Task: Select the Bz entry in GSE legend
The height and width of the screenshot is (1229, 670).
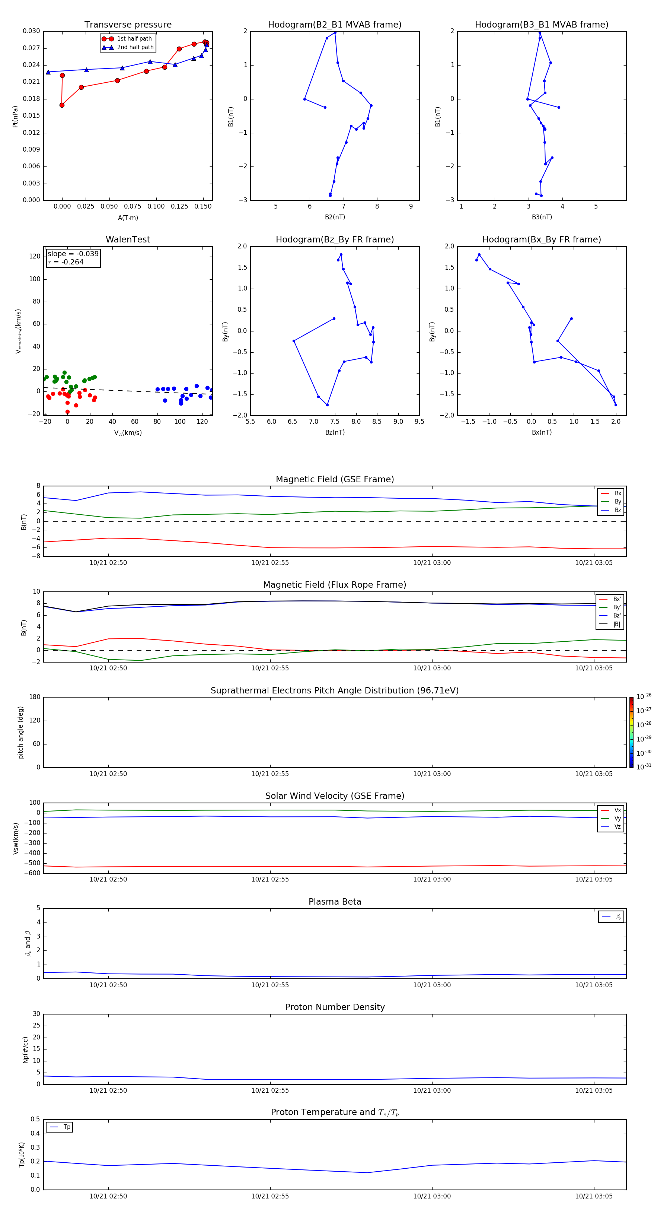Action: coord(611,510)
